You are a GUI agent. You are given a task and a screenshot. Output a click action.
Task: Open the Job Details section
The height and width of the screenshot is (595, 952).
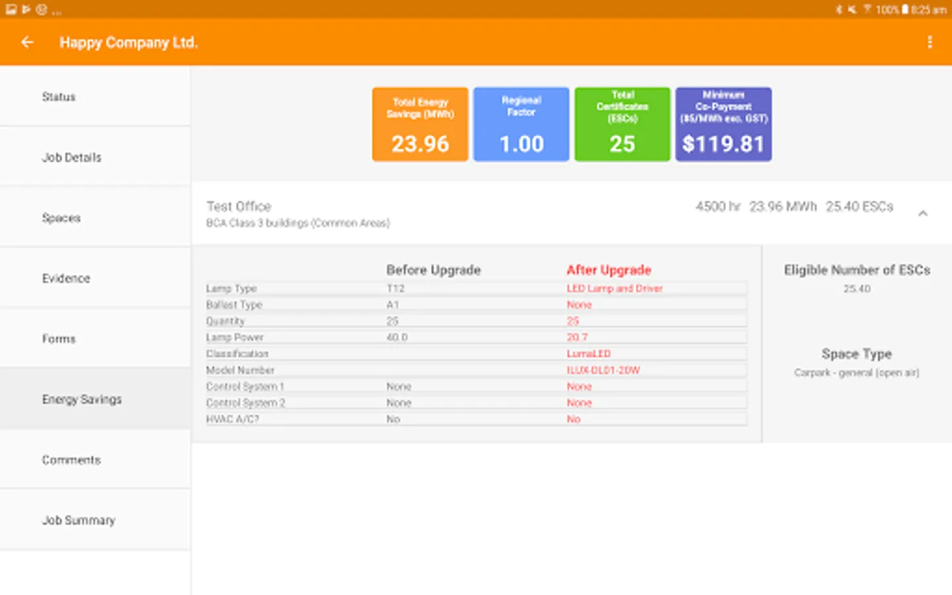coord(95,157)
